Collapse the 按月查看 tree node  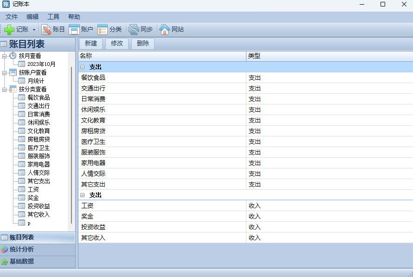tap(5, 56)
